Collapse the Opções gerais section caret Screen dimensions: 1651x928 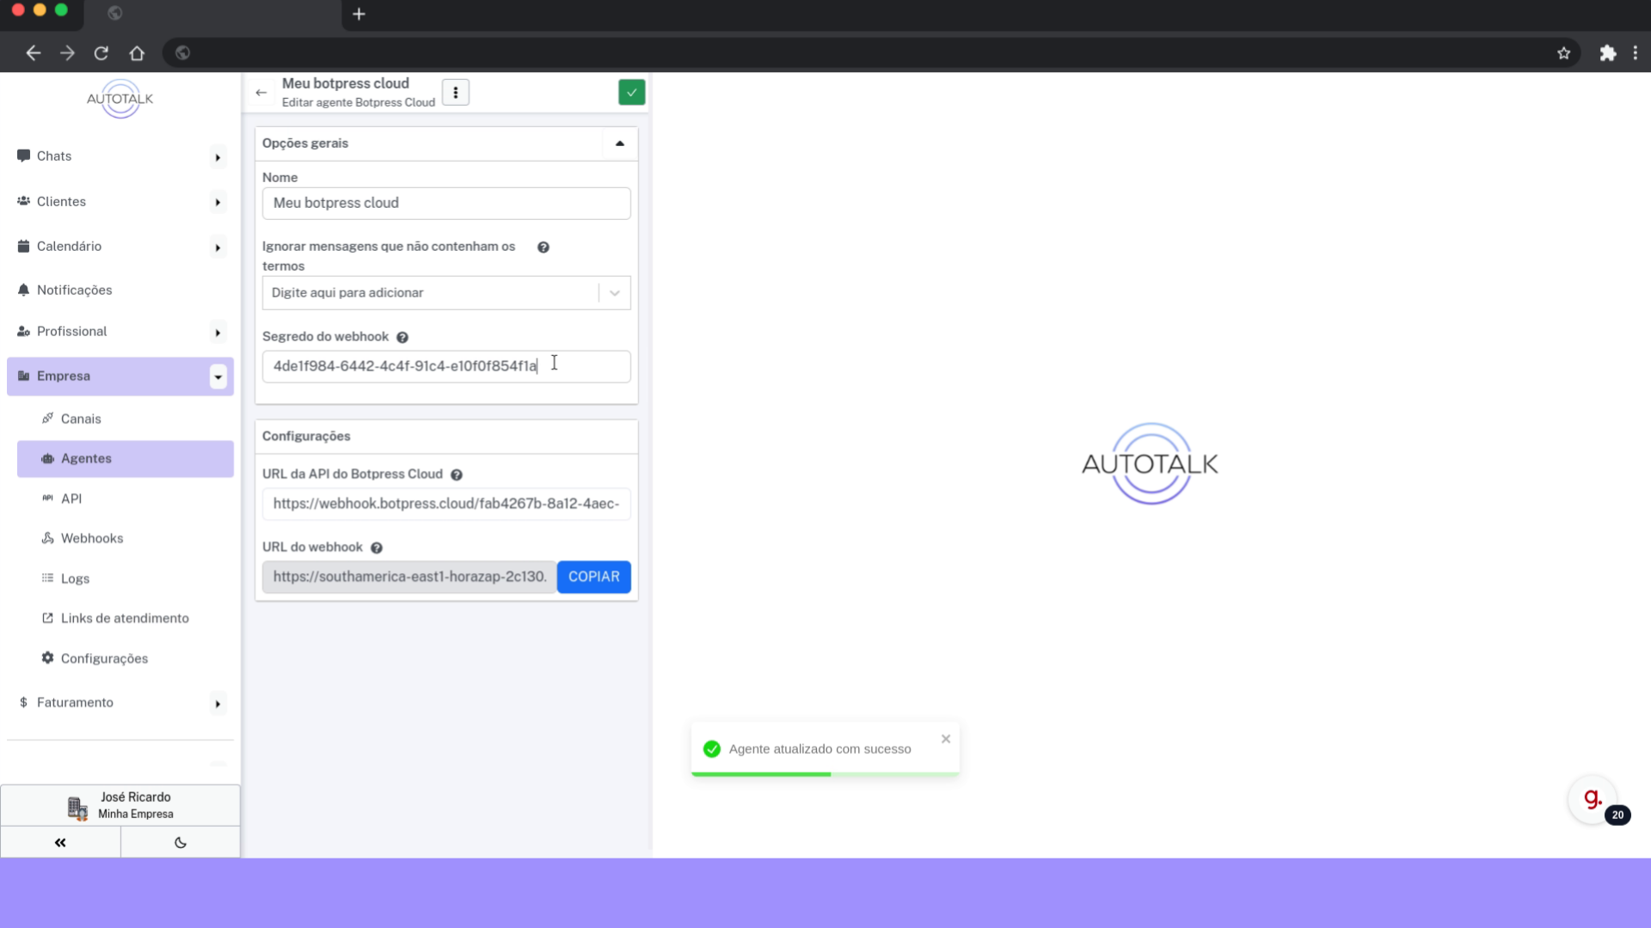click(620, 143)
